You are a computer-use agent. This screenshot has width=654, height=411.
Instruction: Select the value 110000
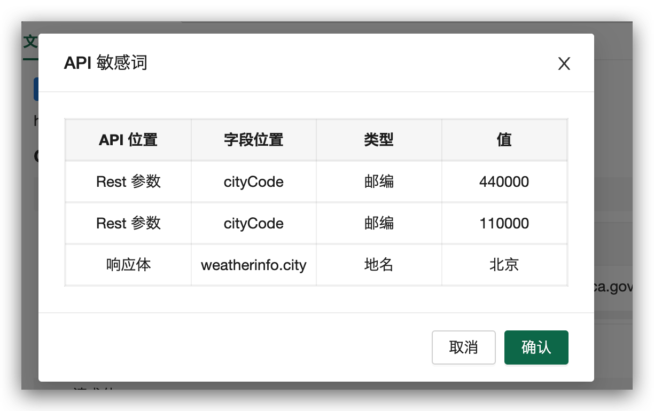click(504, 223)
